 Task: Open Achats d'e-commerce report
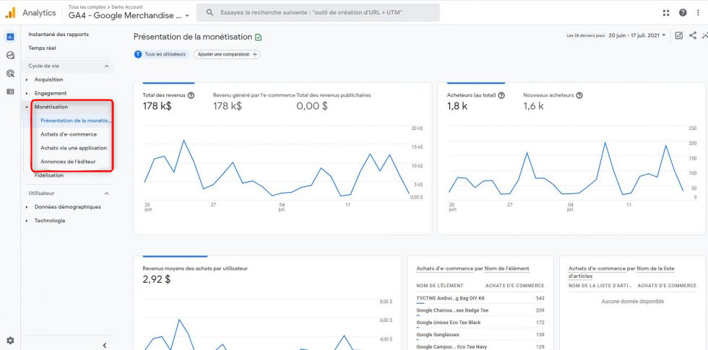coord(69,134)
